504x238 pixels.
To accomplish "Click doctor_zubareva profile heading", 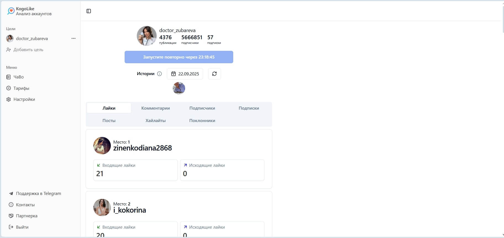I will tap(177, 30).
